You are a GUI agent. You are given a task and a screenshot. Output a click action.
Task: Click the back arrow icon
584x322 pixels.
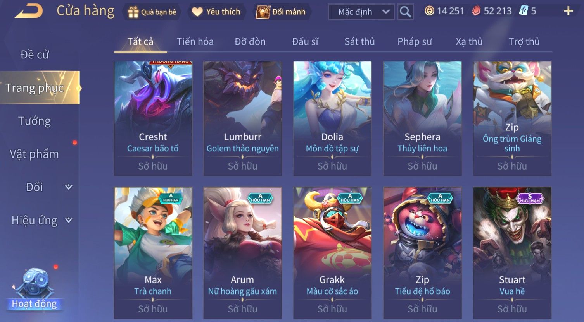point(29,11)
